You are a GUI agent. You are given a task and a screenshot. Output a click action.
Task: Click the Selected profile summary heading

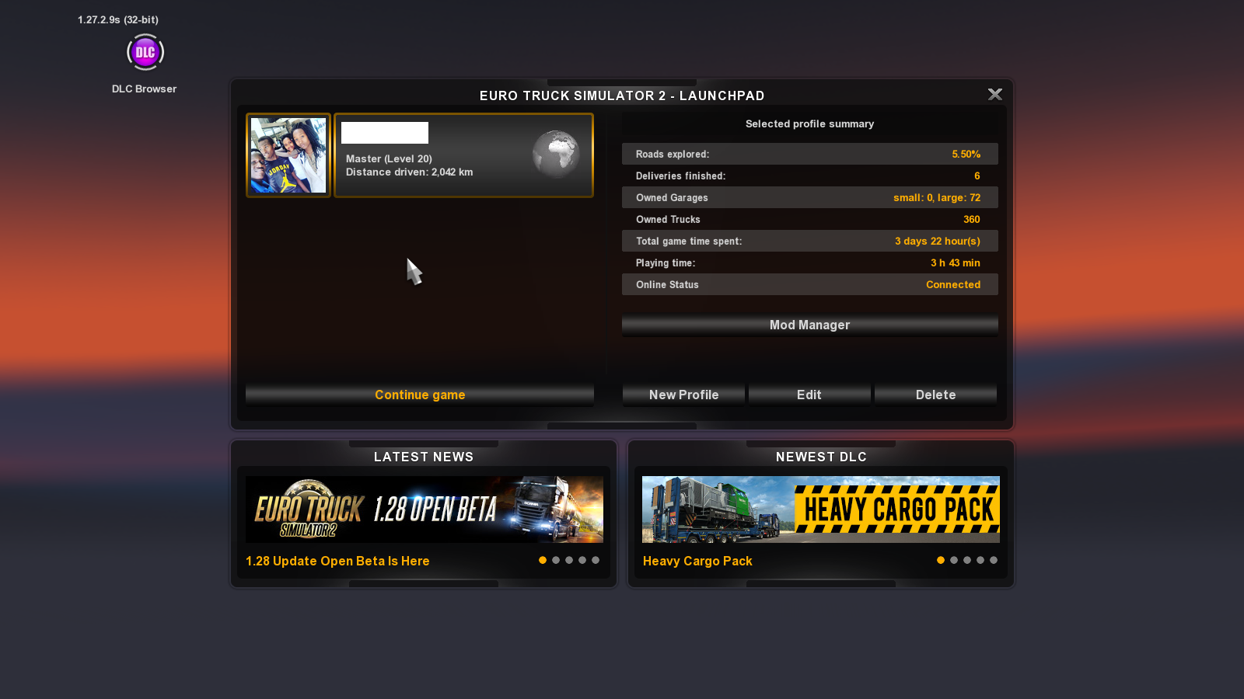pos(809,123)
